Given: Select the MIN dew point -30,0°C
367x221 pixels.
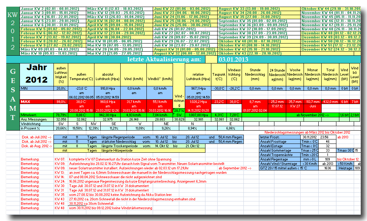Looking at the screenshot, I should pos(219,89).
